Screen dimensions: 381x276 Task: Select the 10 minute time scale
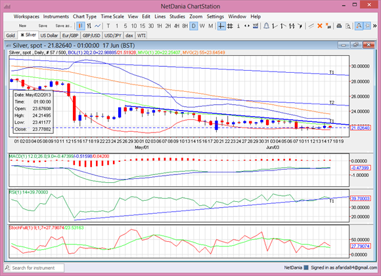pos(134,26)
